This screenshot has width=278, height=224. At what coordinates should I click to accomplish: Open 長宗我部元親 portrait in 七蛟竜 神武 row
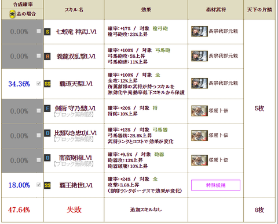[x=199, y=31]
